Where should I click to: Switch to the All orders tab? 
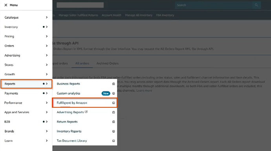[82, 63]
